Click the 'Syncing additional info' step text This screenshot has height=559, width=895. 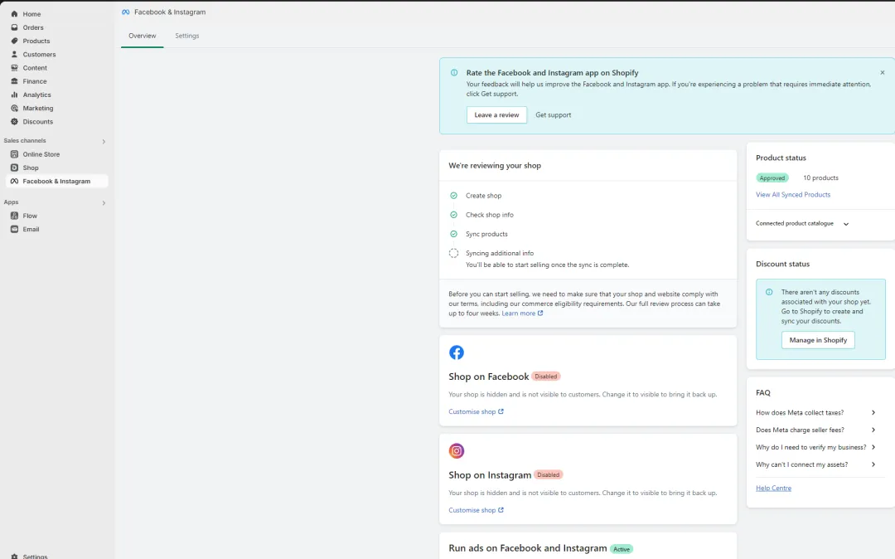tap(500, 253)
